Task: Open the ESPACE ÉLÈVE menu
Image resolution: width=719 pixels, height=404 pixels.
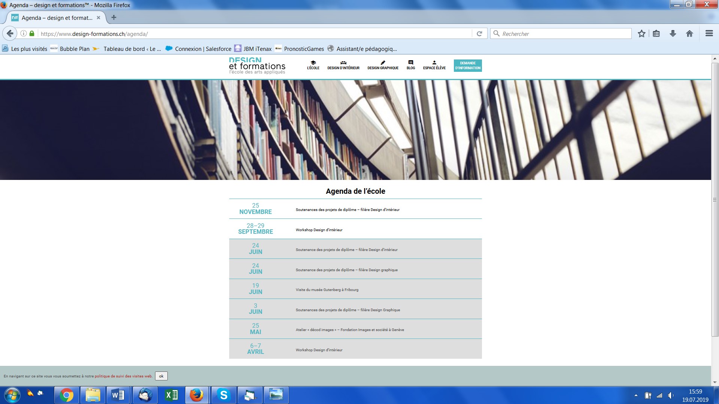Action: coord(434,65)
